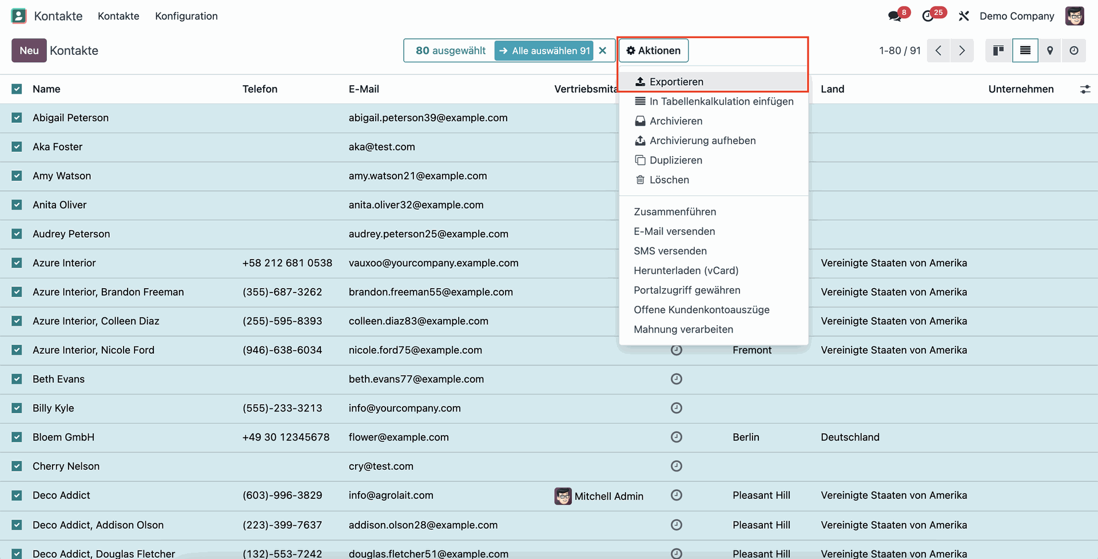Click the developer tools wrench icon

[964, 16]
